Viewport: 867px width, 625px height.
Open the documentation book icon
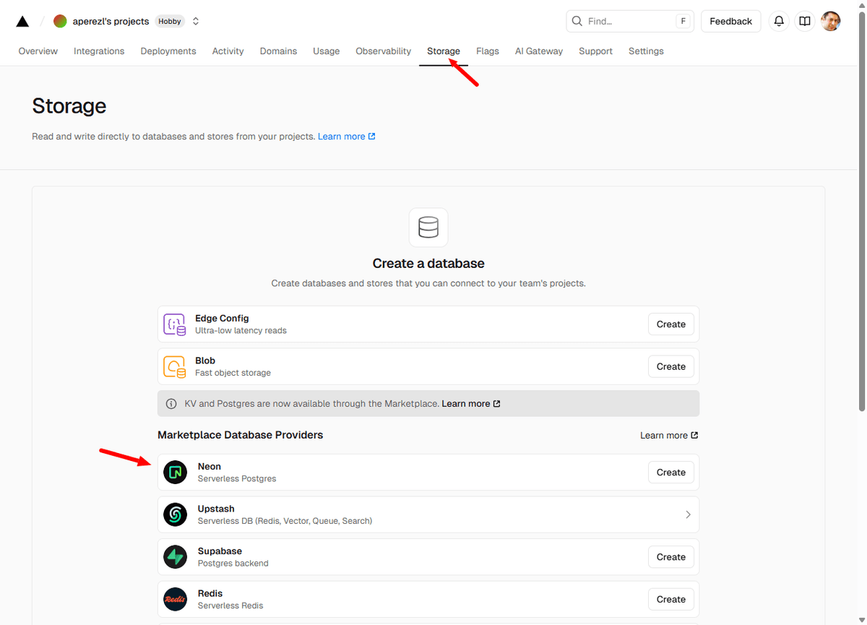(x=805, y=22)
